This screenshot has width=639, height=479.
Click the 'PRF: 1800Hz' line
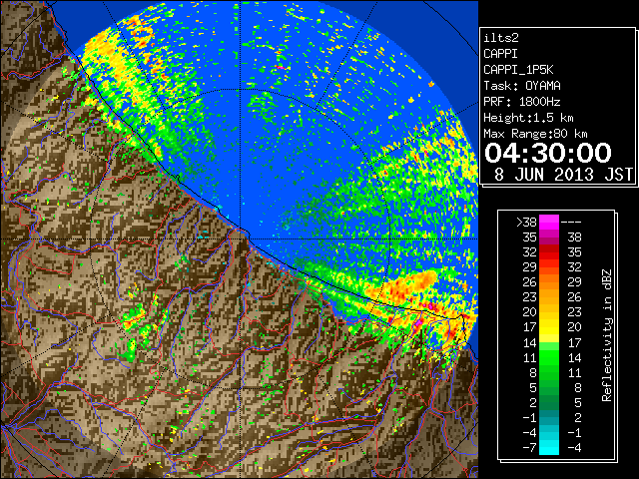click(x=522, y=102)
